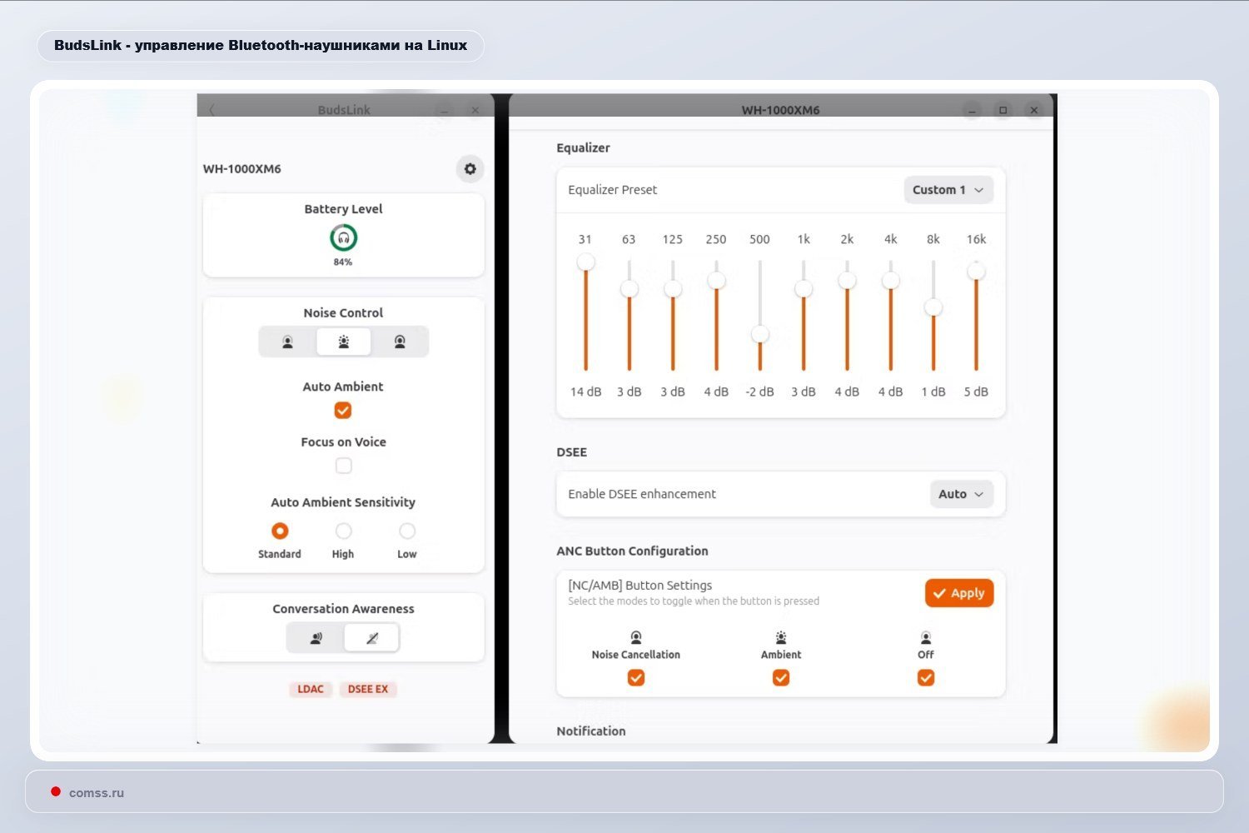This screenshot has height=833, width=1249.
Task: Open the Equalizer Preset Custom 1 dropdown
Action: pos(948,190)
